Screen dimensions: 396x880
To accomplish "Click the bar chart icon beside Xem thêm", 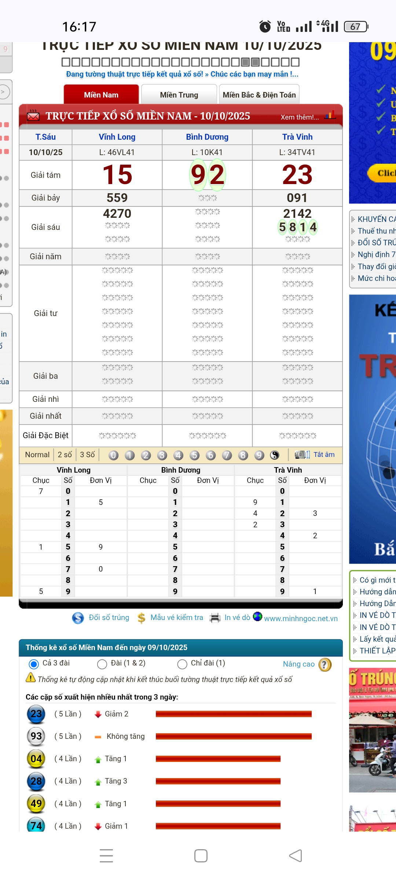I will [330, 115].
